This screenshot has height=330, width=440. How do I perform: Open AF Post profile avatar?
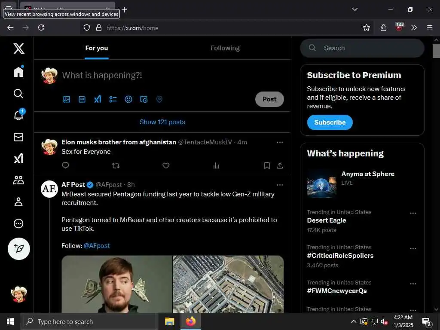49,189
